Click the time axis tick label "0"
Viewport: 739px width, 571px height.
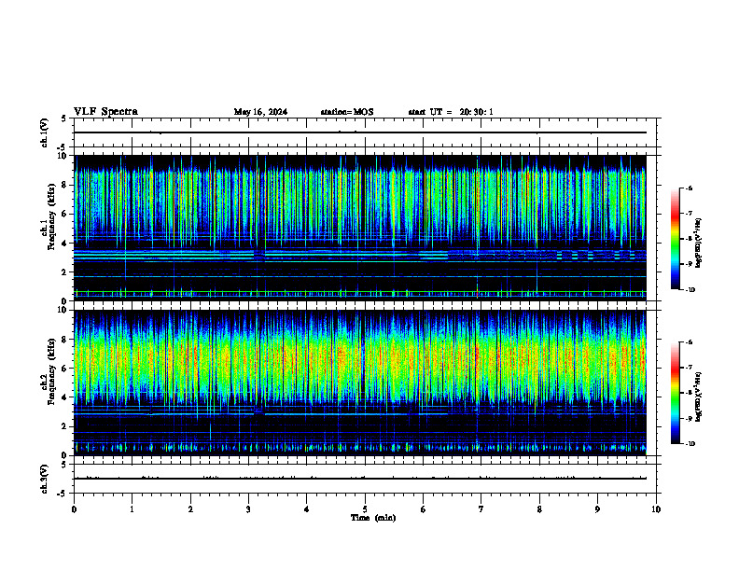(74, 509)
